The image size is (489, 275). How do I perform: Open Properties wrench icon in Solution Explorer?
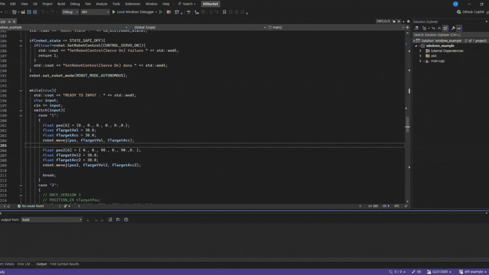click(453, 28)
